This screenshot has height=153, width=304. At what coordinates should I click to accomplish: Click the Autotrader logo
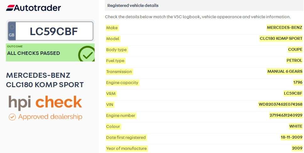[x=33, y=8]
